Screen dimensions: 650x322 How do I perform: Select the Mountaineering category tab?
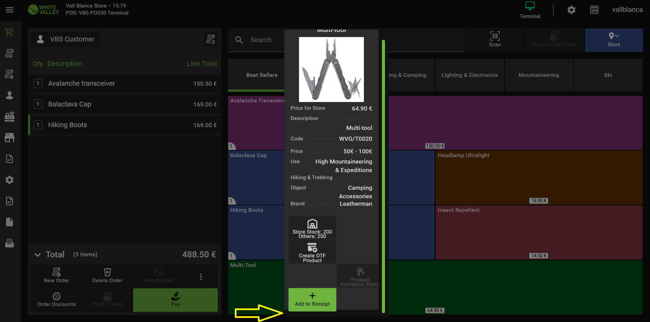tap(539, 75)
